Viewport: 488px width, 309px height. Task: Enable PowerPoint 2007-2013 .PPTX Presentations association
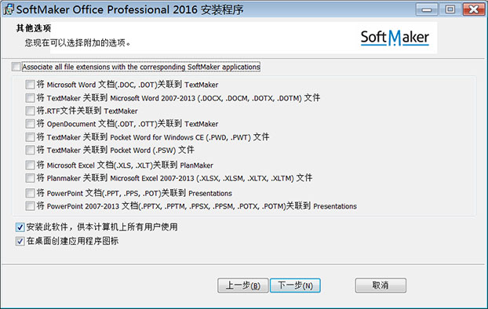(30, 206)
